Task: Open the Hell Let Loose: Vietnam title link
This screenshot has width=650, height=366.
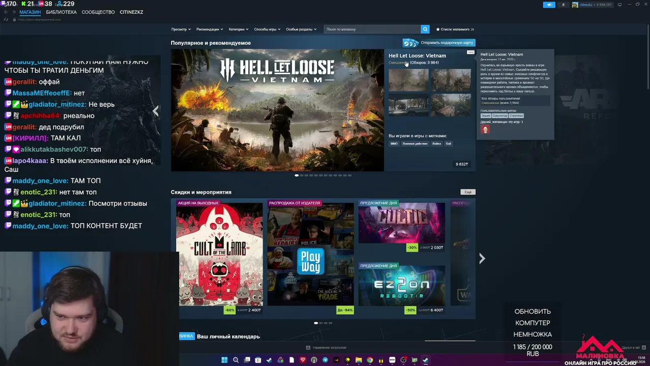Action: click(x=417, y=55)
